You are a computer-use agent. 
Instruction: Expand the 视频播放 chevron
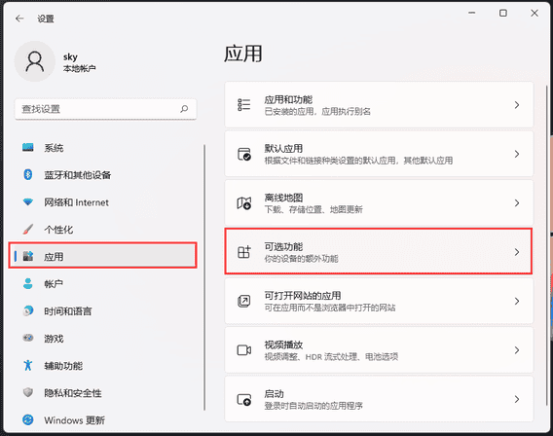[517, 350]
